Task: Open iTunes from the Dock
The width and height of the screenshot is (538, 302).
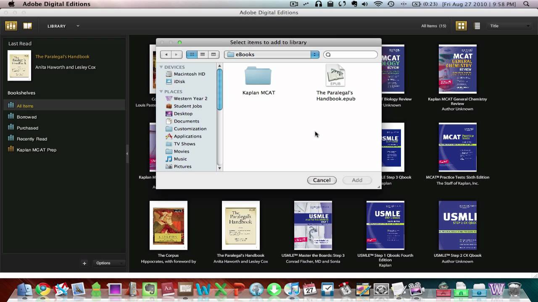Action: pos(291,290)
